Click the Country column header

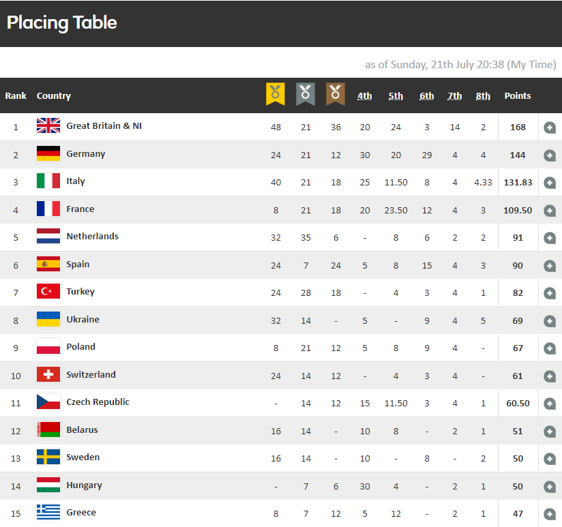(54, 96)
